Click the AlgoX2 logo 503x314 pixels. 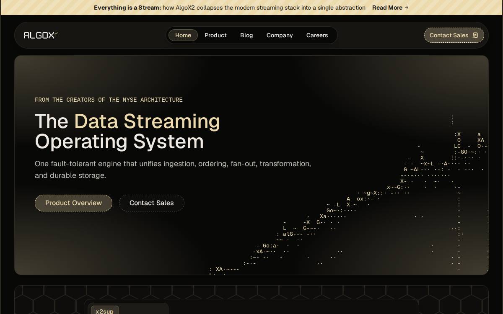(x=41, y=35)
